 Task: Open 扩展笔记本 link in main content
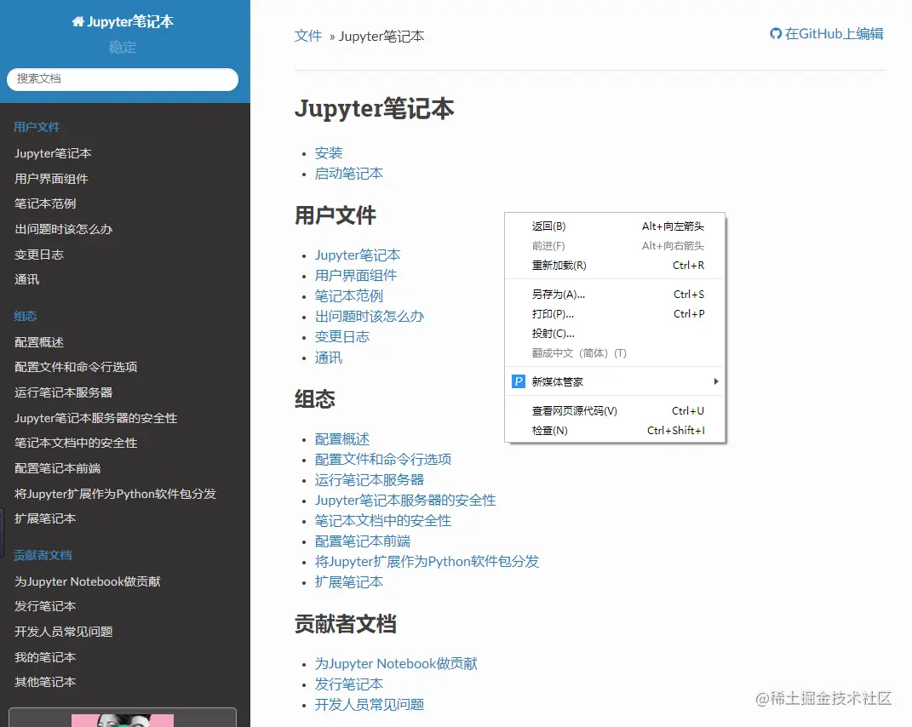coord(349,582)
